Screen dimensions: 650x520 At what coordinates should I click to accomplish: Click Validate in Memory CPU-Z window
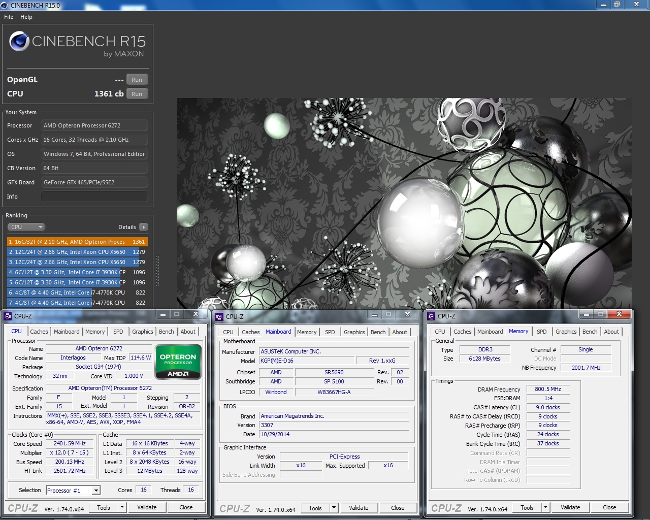click(x=570, y=507)
